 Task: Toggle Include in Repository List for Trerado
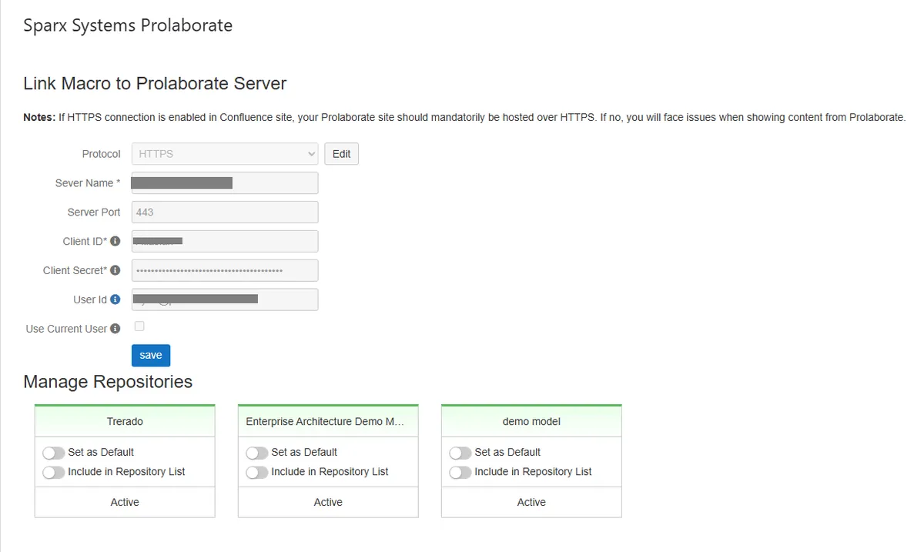[x=54, y=472]
